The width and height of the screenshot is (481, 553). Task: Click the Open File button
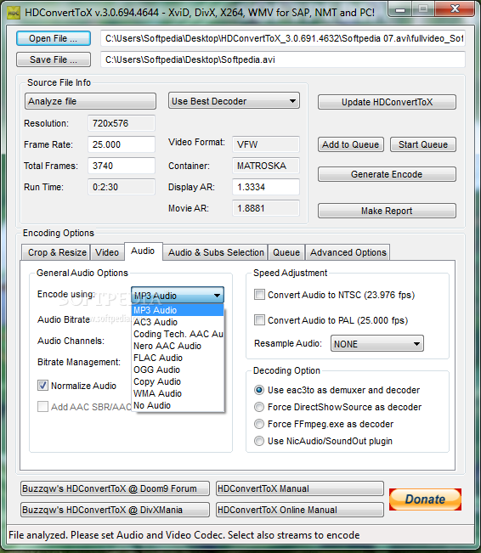coord(54,38)
